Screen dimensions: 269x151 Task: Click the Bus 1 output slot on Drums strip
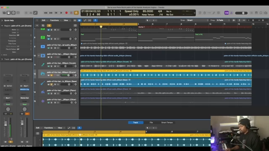click(8, 98)
